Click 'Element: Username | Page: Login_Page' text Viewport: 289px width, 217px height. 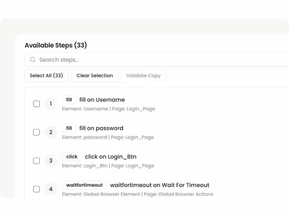[109, 109]
